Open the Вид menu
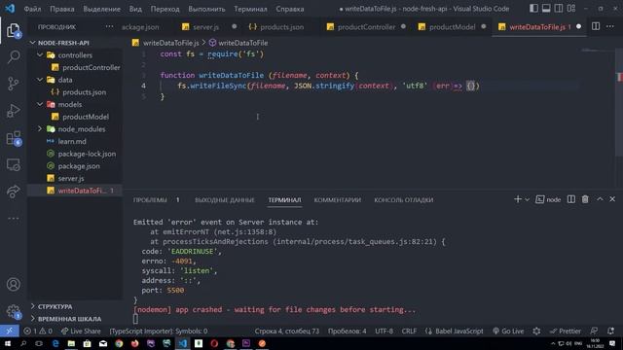Screen dimensions: 623x350 coord(135,9)
